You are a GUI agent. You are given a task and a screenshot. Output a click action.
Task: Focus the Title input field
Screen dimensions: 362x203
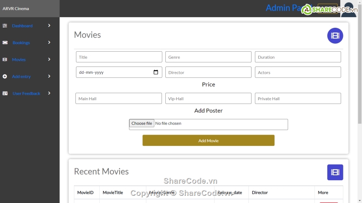[119, 57]
